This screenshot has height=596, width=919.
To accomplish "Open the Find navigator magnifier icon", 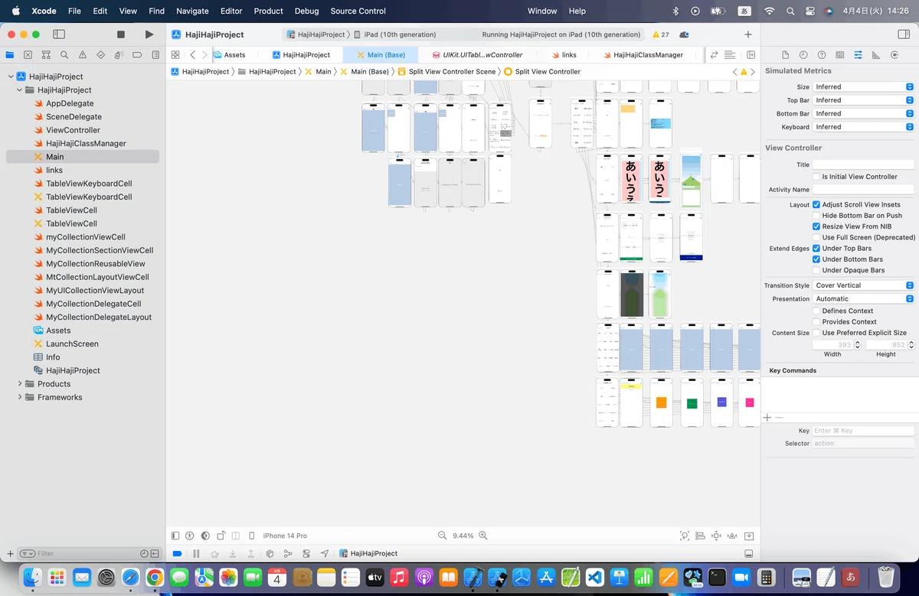I will [x=64, y=55].
